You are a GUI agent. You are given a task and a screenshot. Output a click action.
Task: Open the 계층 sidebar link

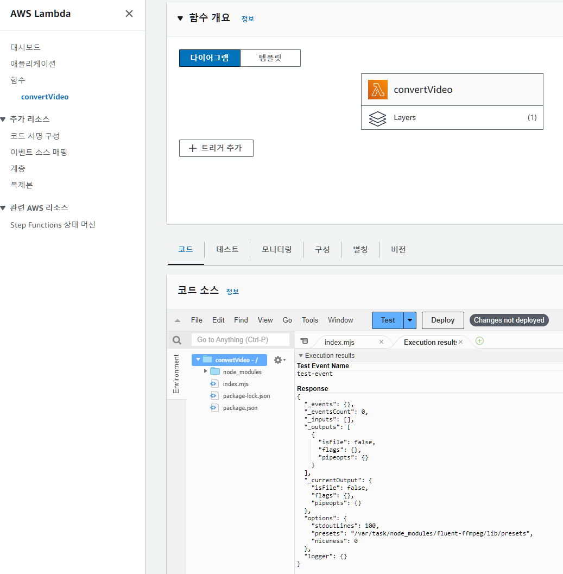(x=18, y=168)
